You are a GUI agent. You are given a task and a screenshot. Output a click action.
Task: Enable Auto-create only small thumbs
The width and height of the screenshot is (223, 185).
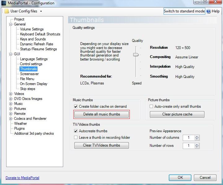click(151, 106)
